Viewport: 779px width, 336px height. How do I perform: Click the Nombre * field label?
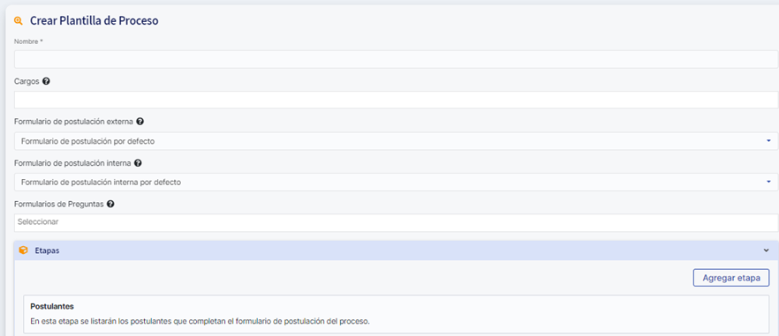pyautogui.click(x=28, y=41)
